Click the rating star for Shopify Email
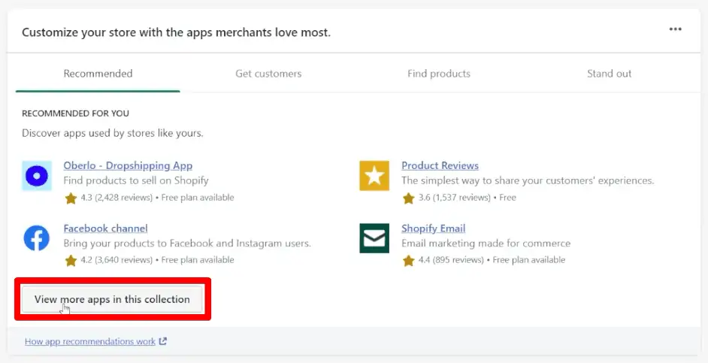The image size is (708, 363). 409,261
